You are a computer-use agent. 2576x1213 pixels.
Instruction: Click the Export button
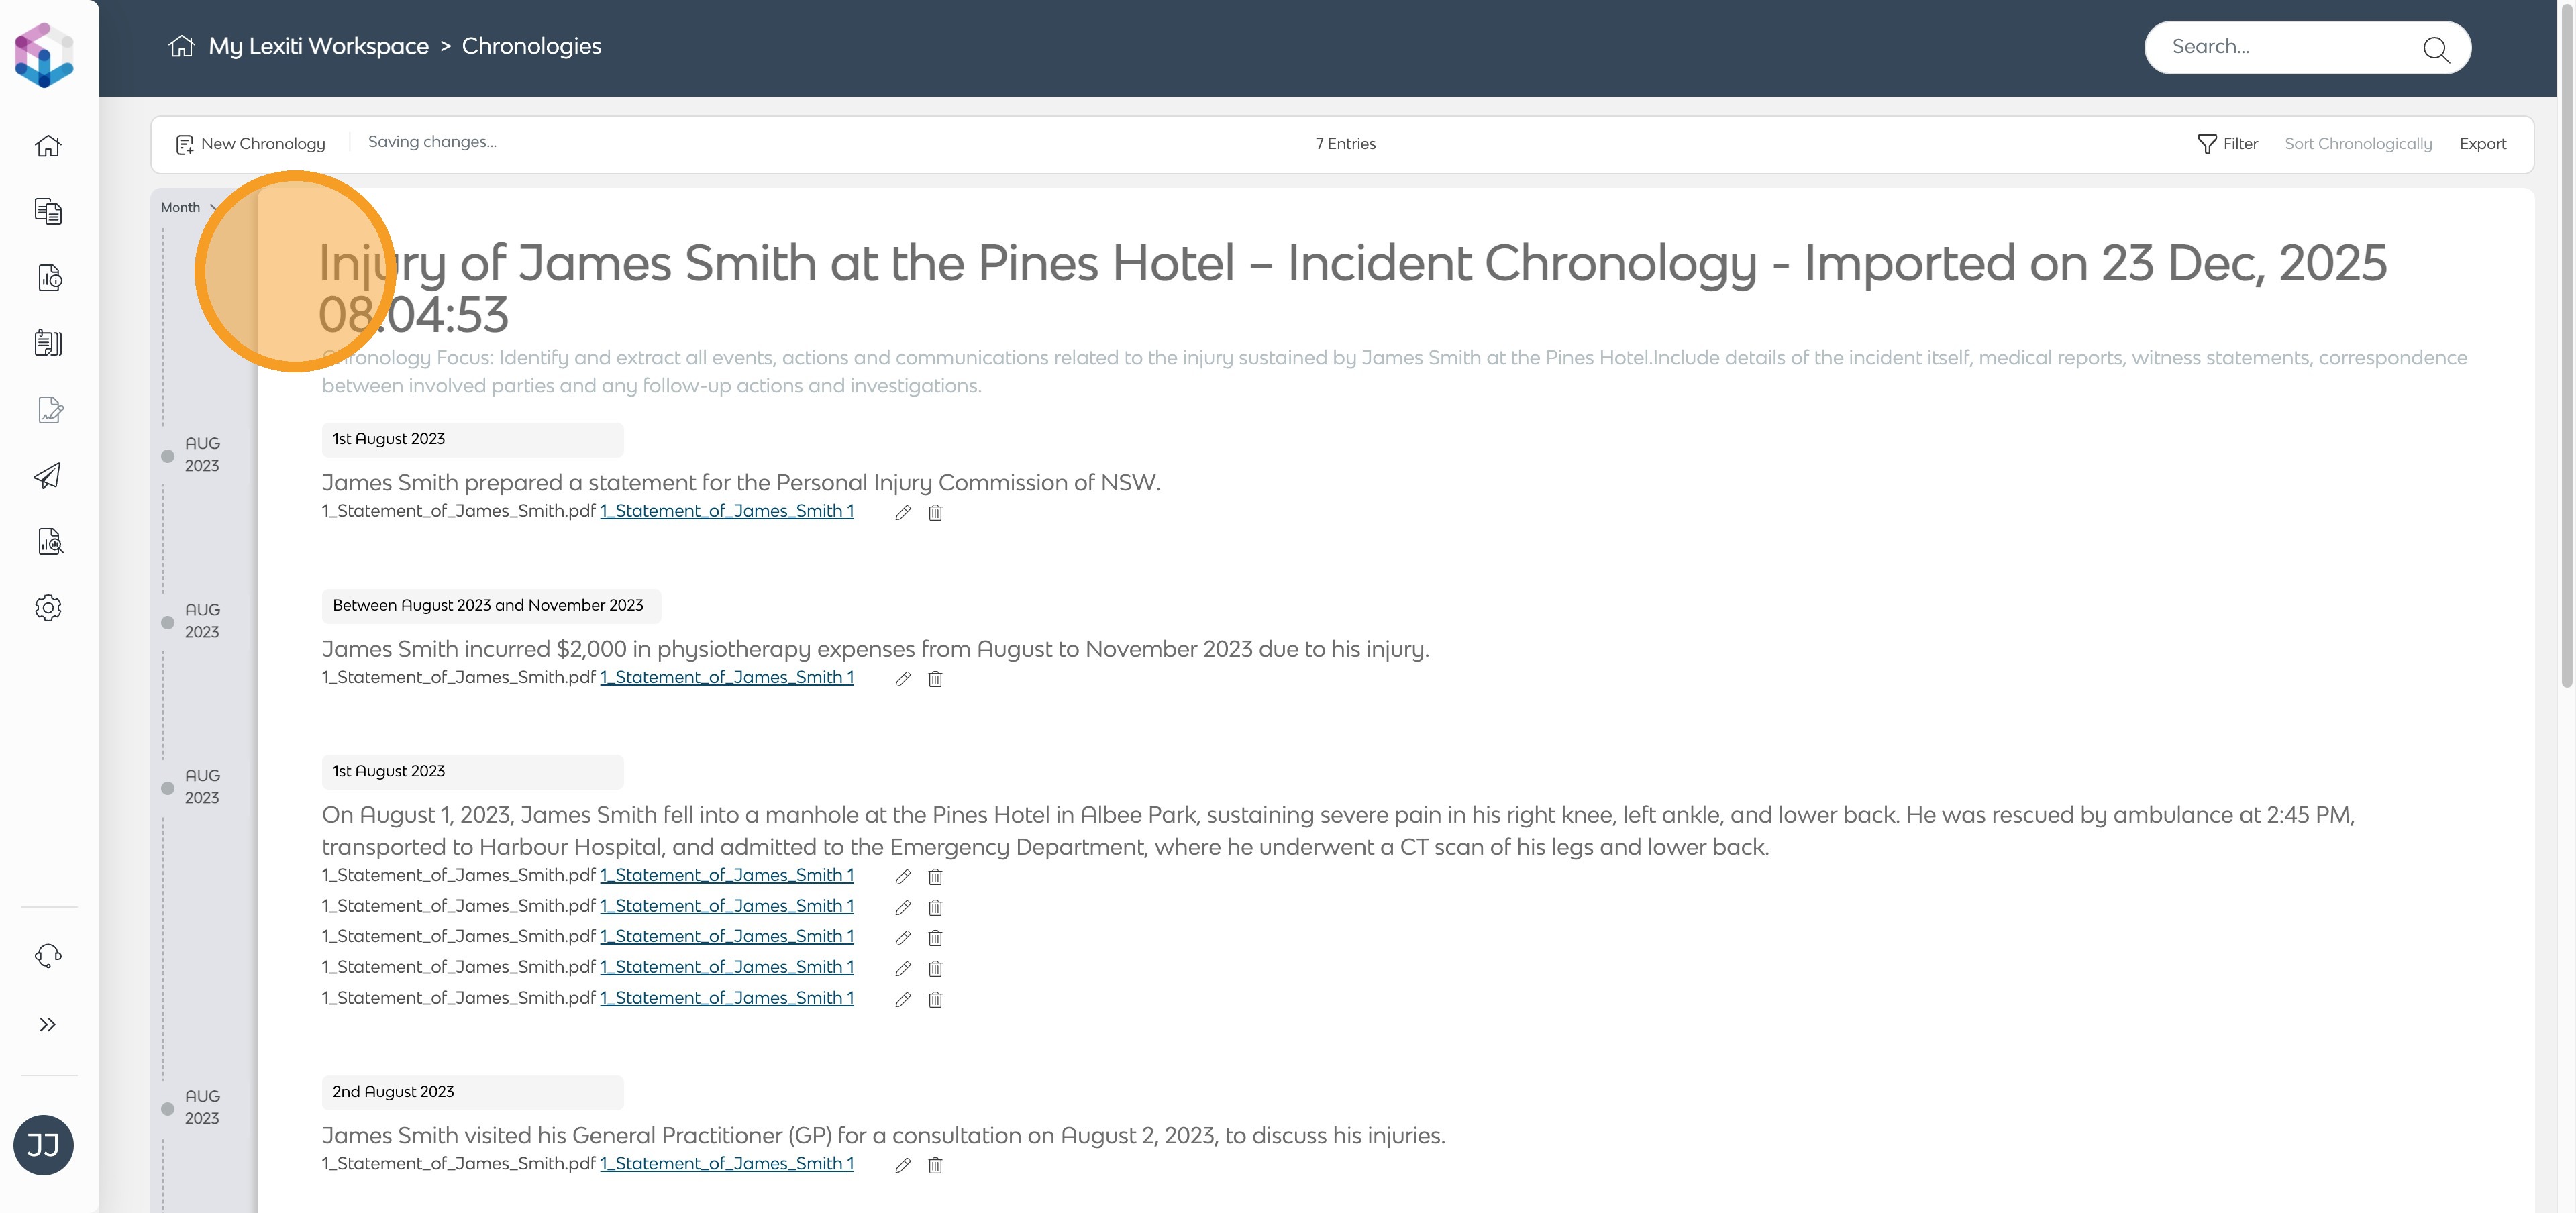(2482, 144)
